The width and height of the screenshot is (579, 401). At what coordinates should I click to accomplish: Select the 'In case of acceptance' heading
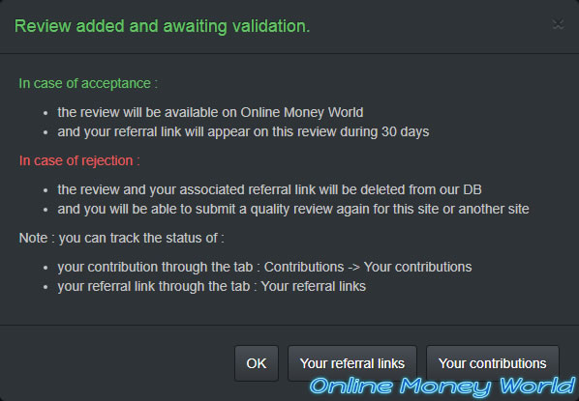coord(88,83)
